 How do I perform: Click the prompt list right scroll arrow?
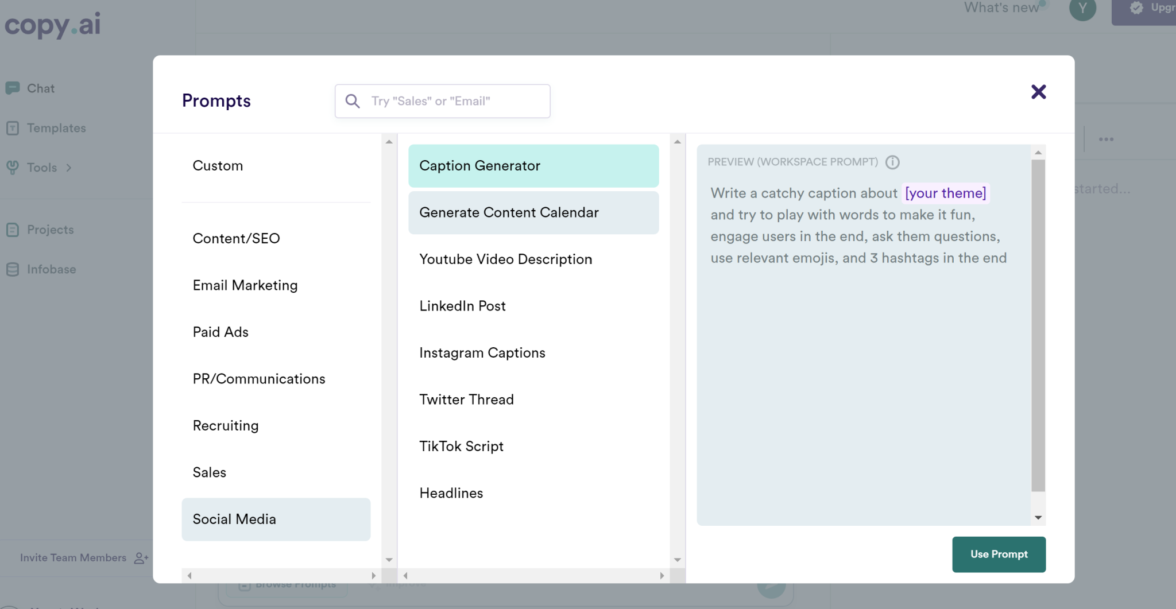(661, 575)
